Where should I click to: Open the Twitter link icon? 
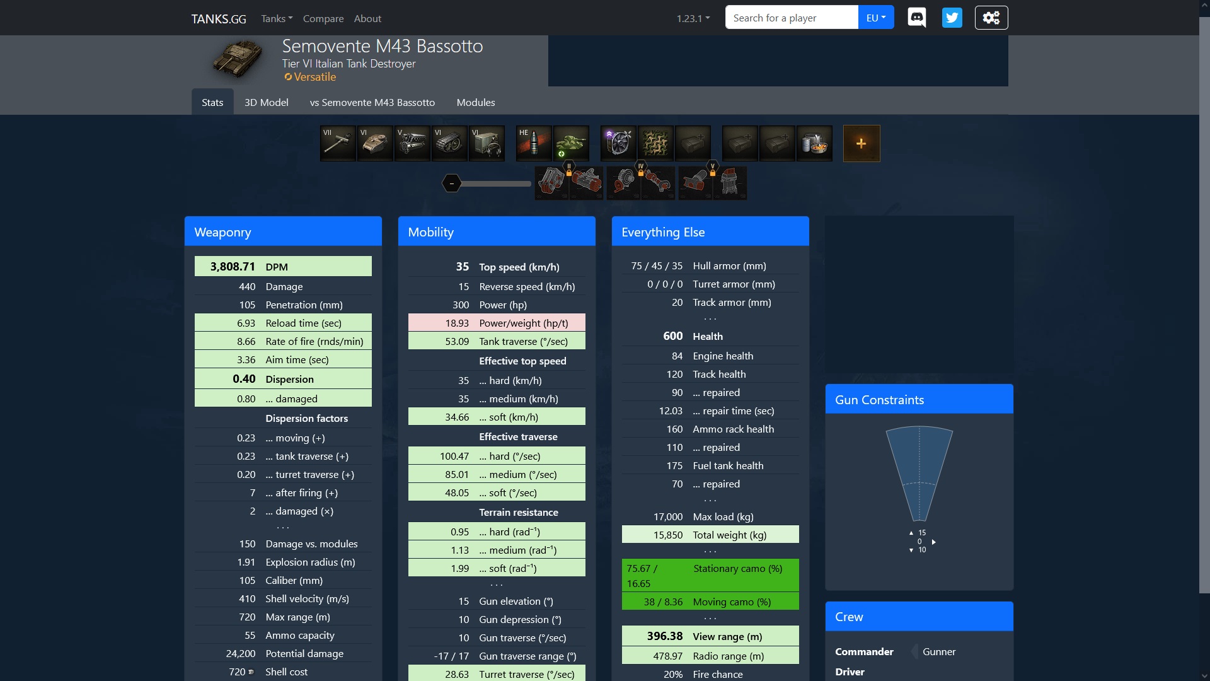tap(952, 18)
